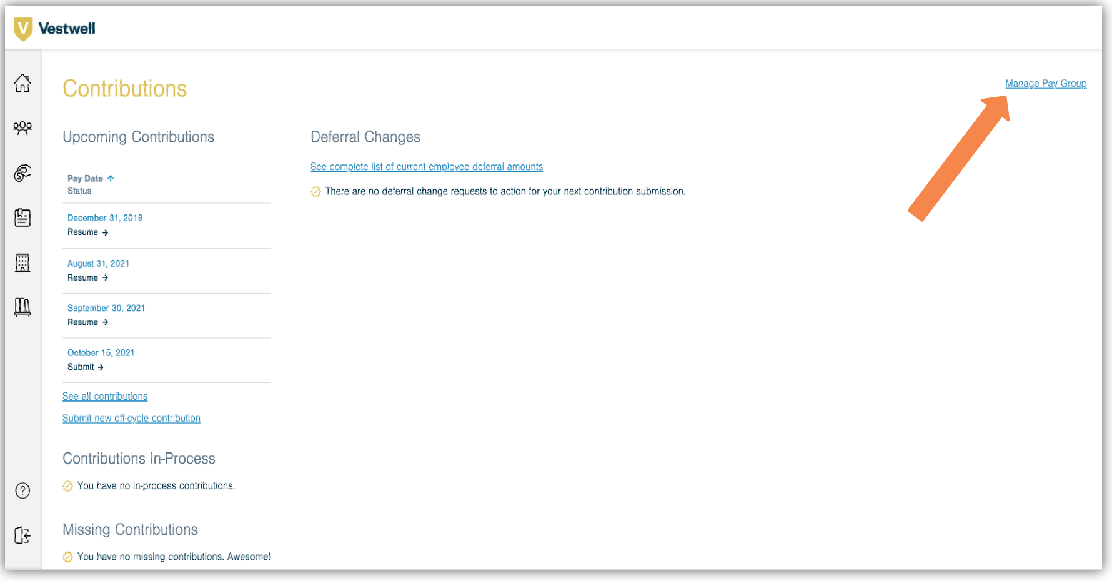Open the Employees people icon in sidebar
The image size is (1112, 581).
(22, 128)
